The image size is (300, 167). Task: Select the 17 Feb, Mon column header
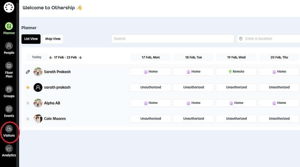pos(151,57)
